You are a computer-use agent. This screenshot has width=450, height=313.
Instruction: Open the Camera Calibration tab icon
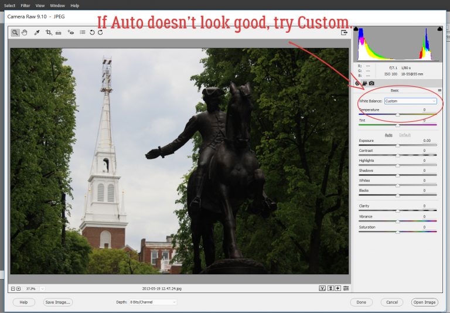(371, 83)
